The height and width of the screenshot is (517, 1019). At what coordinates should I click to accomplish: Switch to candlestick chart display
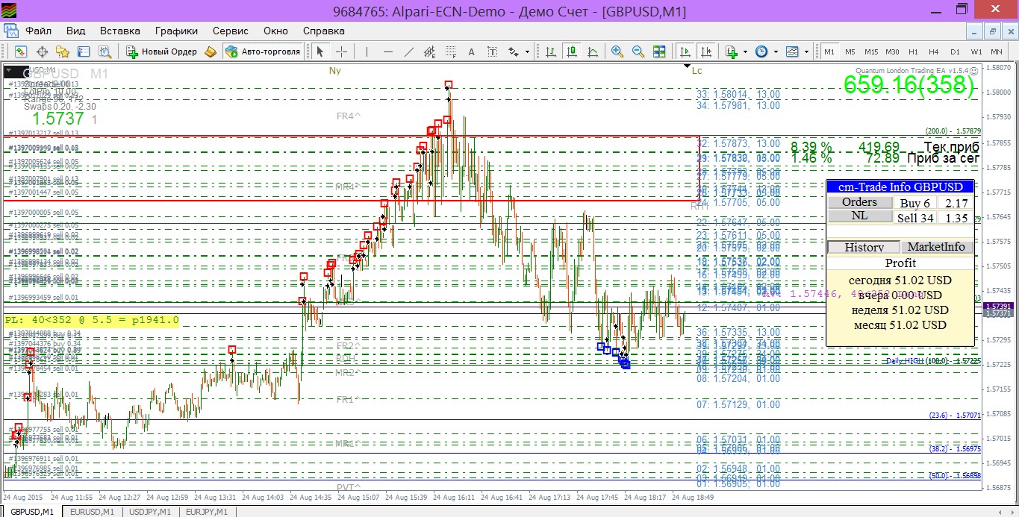571,51
